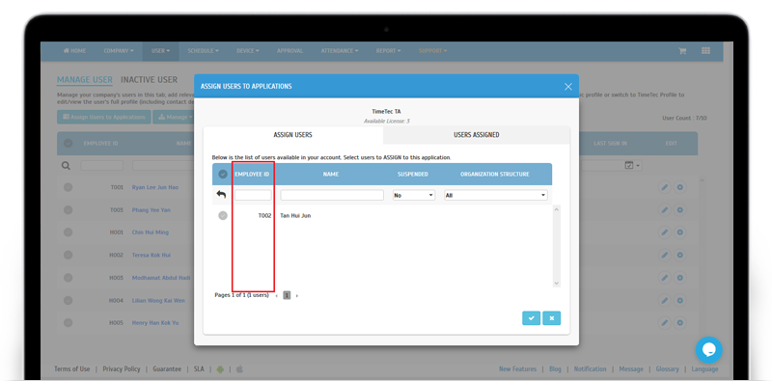Expand the Organization Structure All dropdown

(496, 196)
